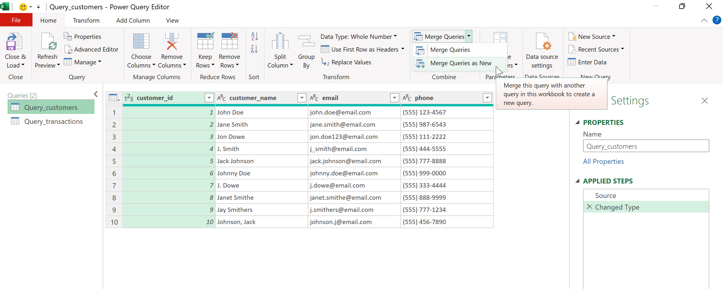Sort ascending with the A-Z icon
This screenshot has width=723, height=289.
(254, 36)
